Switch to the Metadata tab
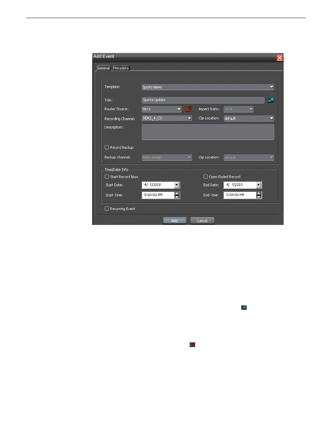332x430 pixels. [121, 68]
